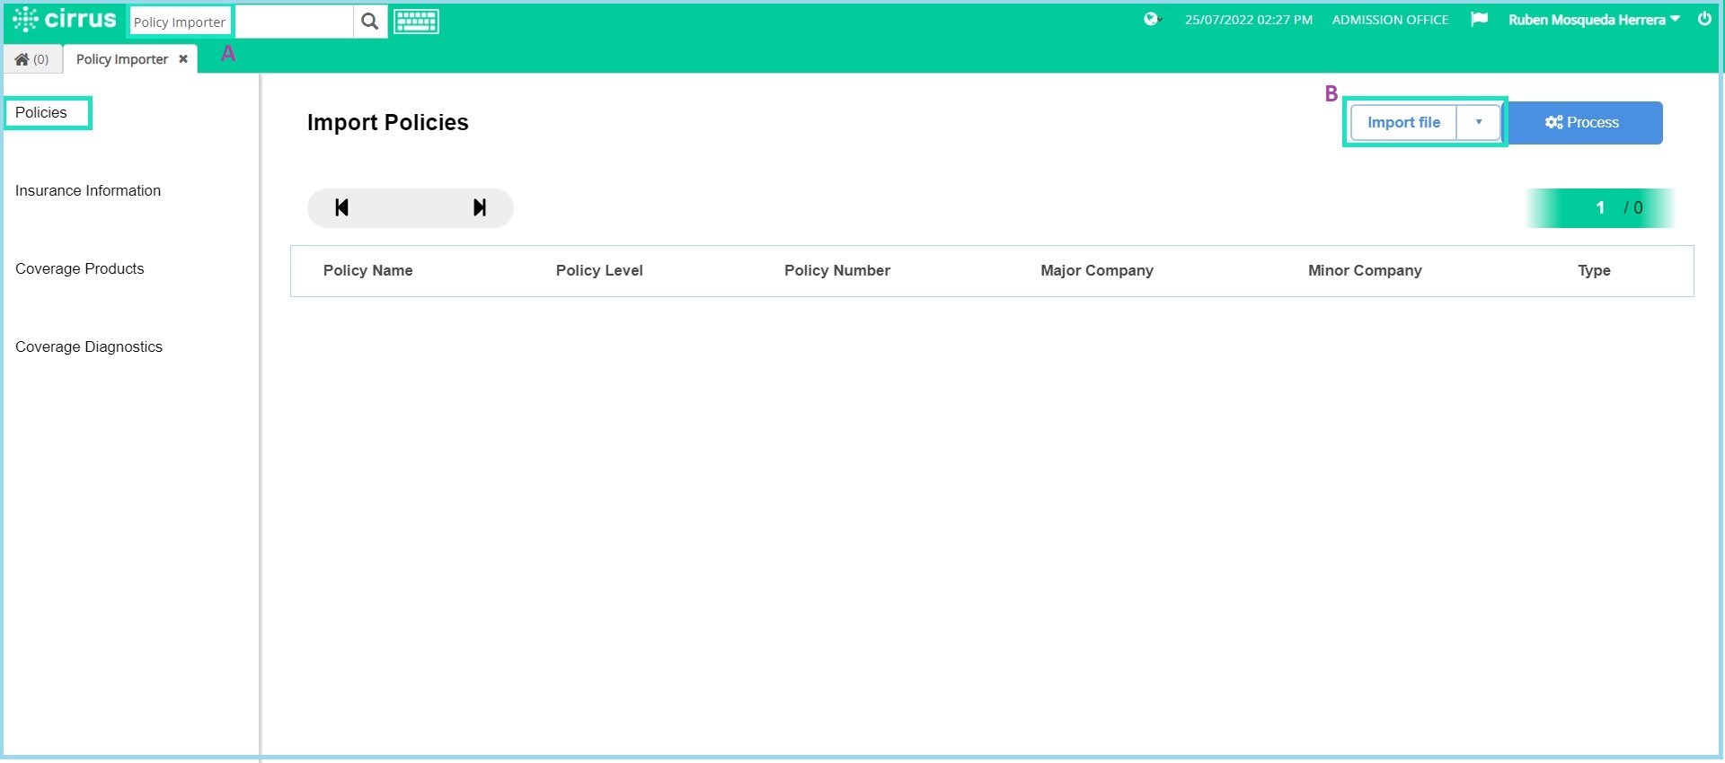Select Coverage Diagnostics in the sidebar
Image resolution: width=1725 pixels, height=763 pixels.
[x=89, y=346]
